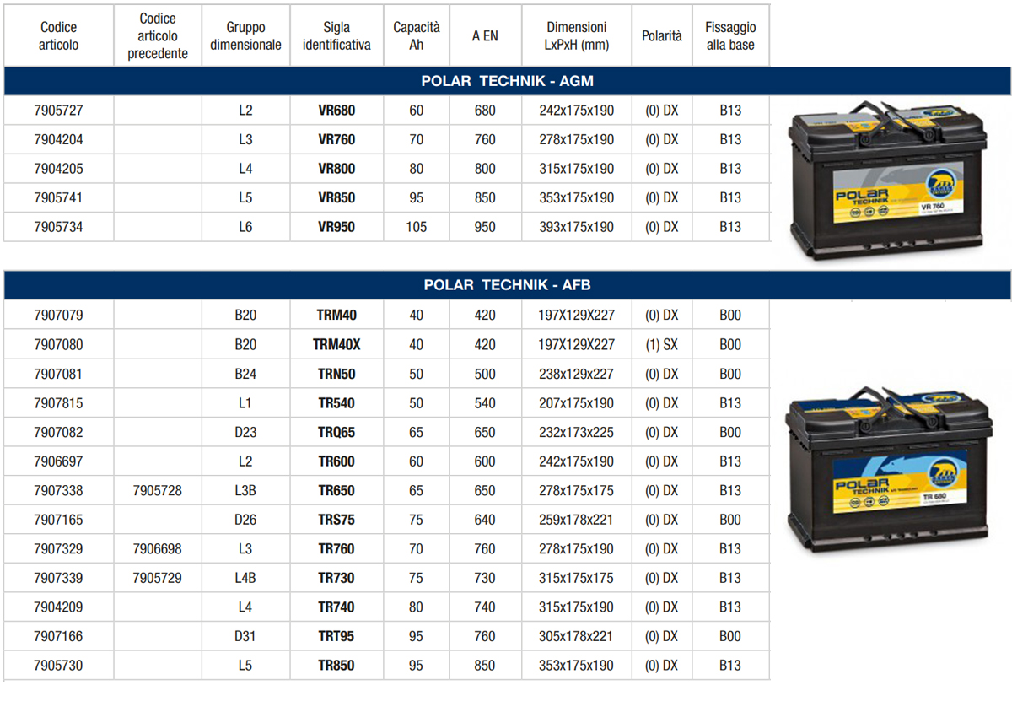The image size is (1012, 712).
Task: Click the POLAR TECHNIK - AFB section header
Action: click(508, 285)
